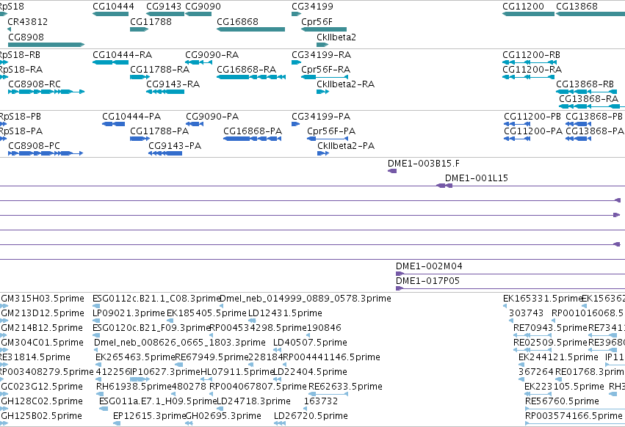The height and width of the screenshot is (427, 625).
Task: Select the CG11200-RA transcript
Action: pos(528,77)
